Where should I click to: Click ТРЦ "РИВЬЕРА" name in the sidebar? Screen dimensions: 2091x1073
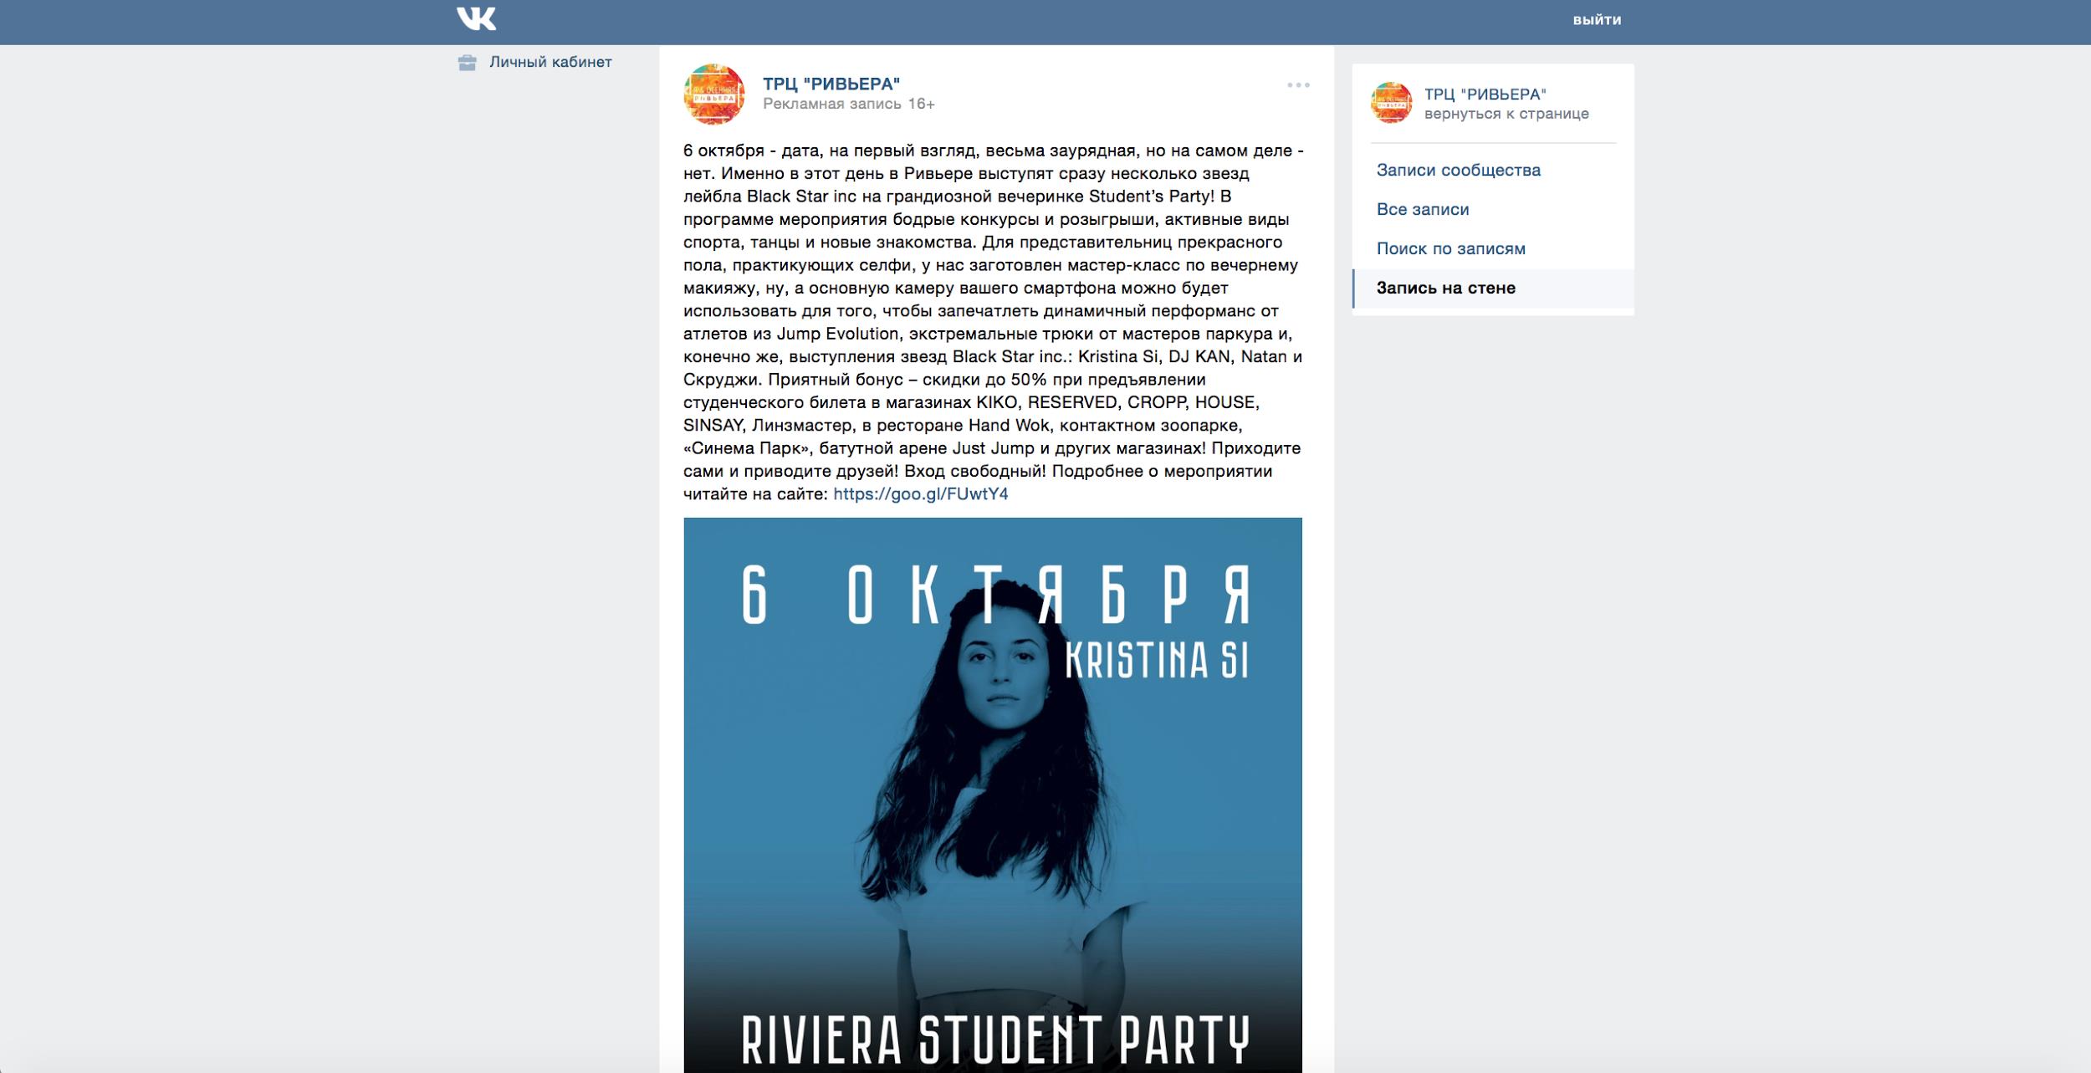point(1485,95)
